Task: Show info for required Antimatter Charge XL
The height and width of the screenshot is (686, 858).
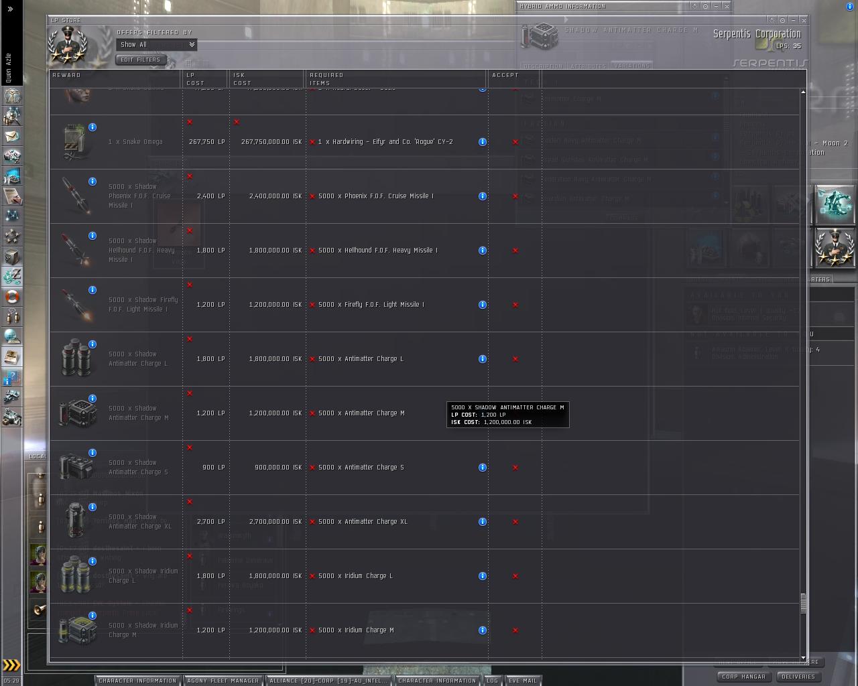Action: click(482, 522)
